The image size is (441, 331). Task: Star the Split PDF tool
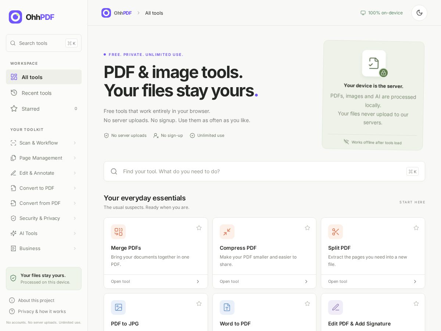point(416,228)
